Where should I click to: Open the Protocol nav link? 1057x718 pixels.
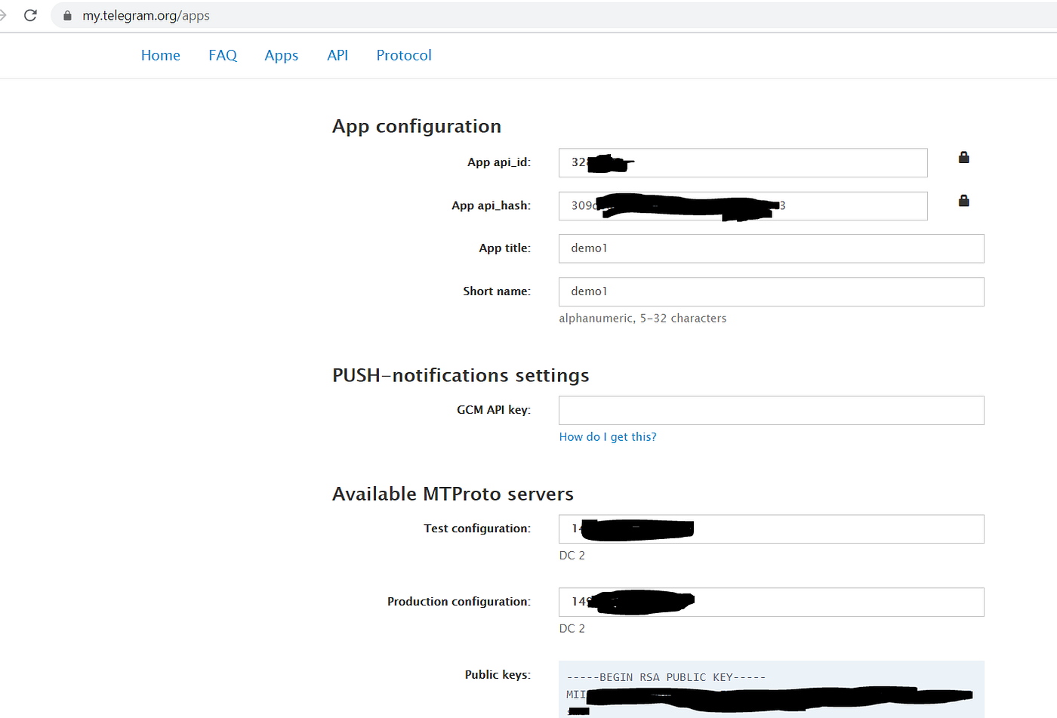point(404,55)
